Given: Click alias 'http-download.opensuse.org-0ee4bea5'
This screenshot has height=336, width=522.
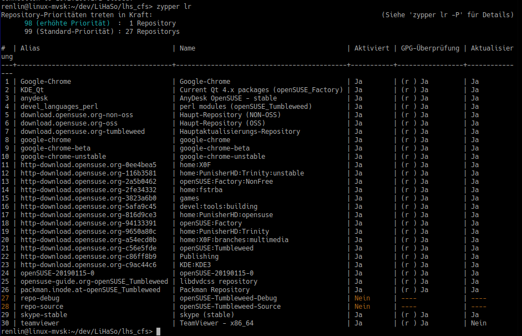Looking at the screenshot, I should point(88,164).
